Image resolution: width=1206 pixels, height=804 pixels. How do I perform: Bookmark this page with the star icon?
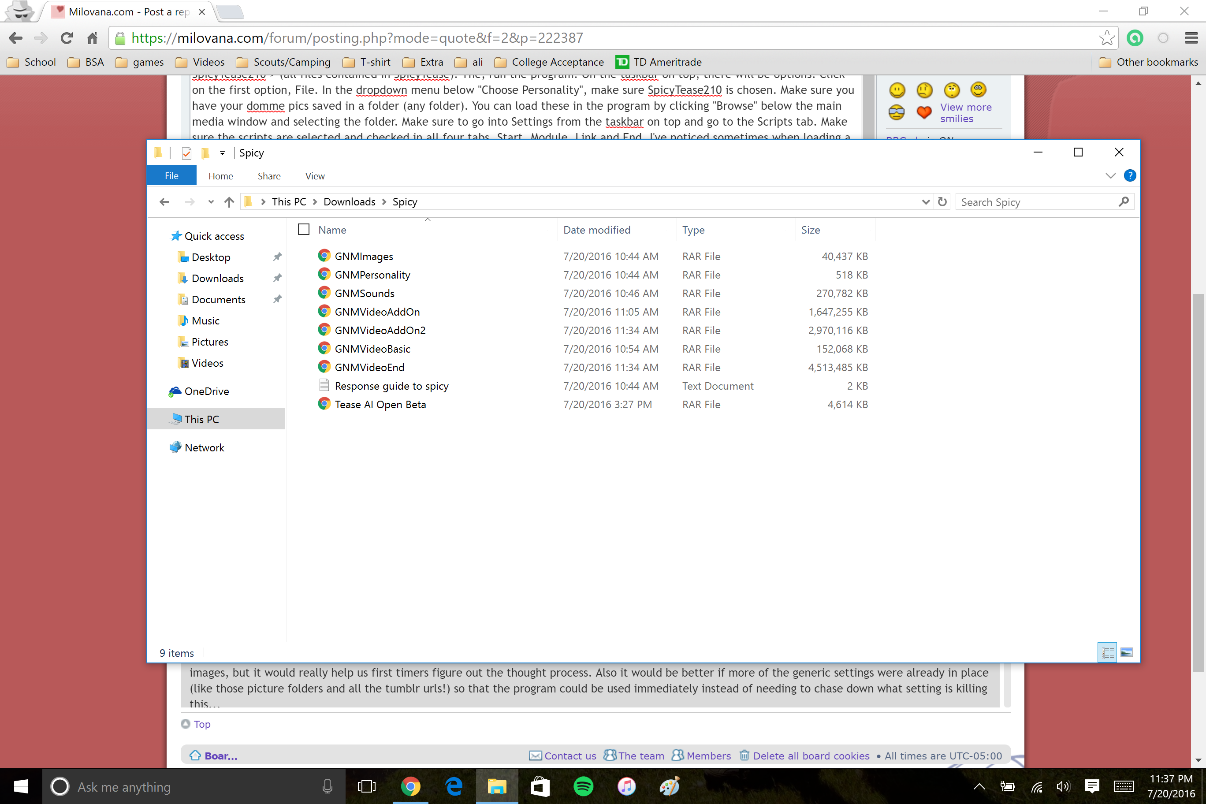click(1106, 38)
